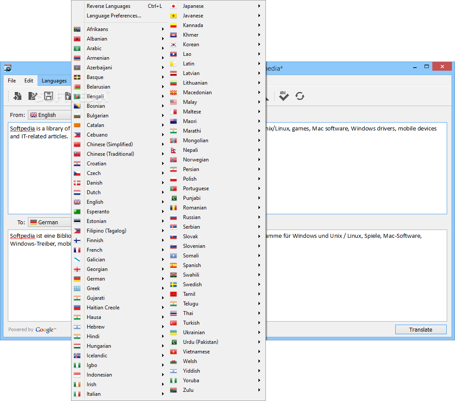Image resolution: width=455 pixels, height=401 pixels.
Task: Click the Japanese flag icon
Action: (x=173, y=6)
